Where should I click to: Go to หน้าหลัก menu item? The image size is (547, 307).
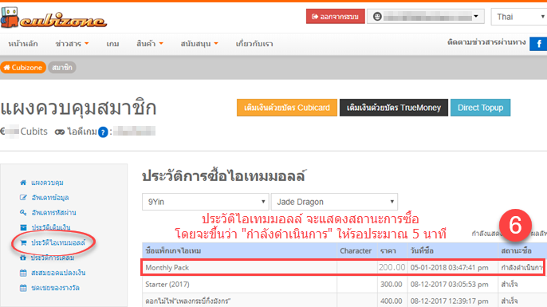coord(23,44)
